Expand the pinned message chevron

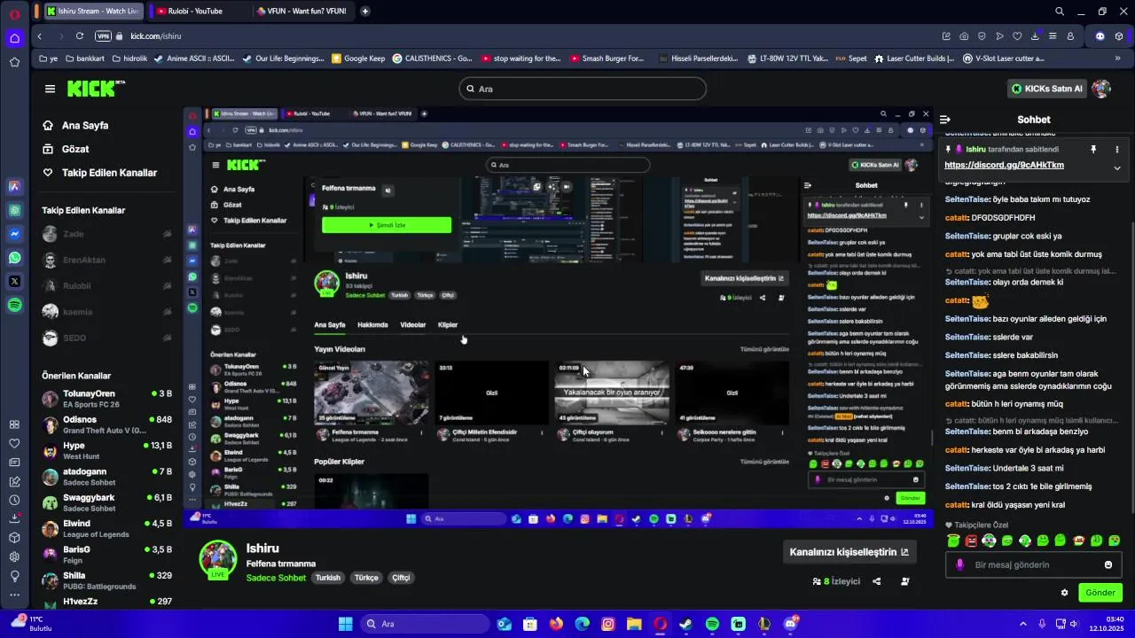coord(1116,167)
